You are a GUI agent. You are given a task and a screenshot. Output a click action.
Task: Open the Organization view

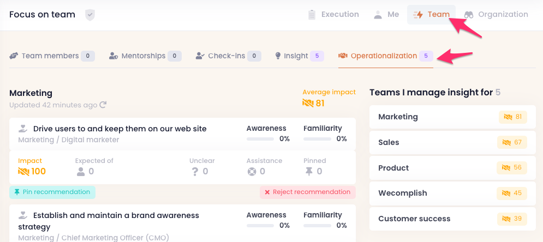(x=496, y=15)
